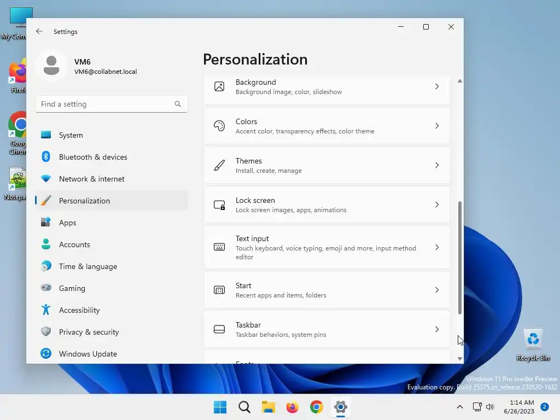Click the Privacy shield icon in sidebar

pyautogui.click(x=46, y=331)
